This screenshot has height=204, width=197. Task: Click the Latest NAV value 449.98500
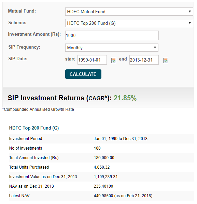coord(103,196)
